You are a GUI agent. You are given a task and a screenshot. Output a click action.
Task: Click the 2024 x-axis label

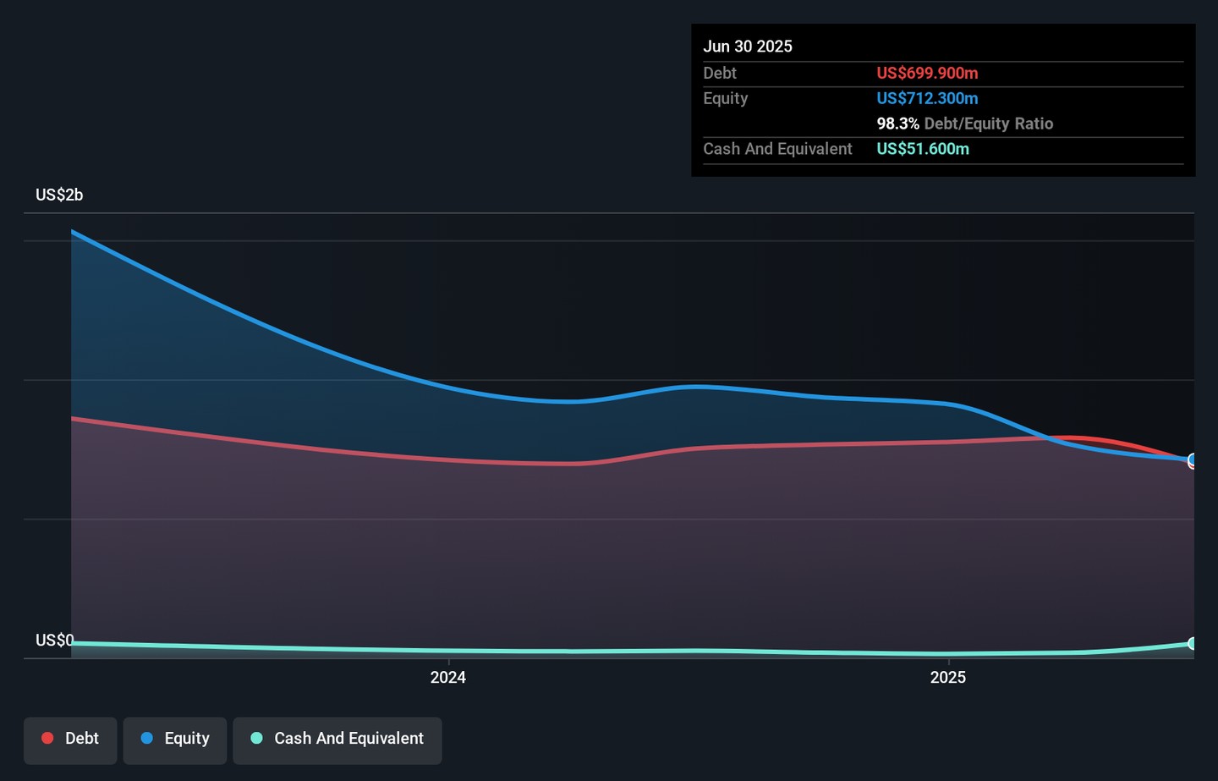[x=448, y=678]
